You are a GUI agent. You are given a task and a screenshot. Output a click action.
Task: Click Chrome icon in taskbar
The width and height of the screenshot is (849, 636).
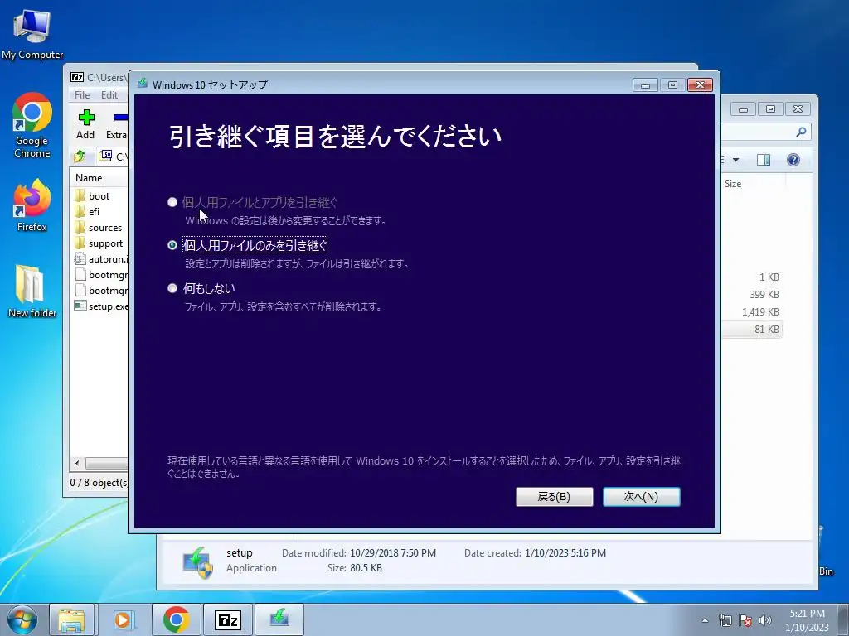tap(176, 619)
